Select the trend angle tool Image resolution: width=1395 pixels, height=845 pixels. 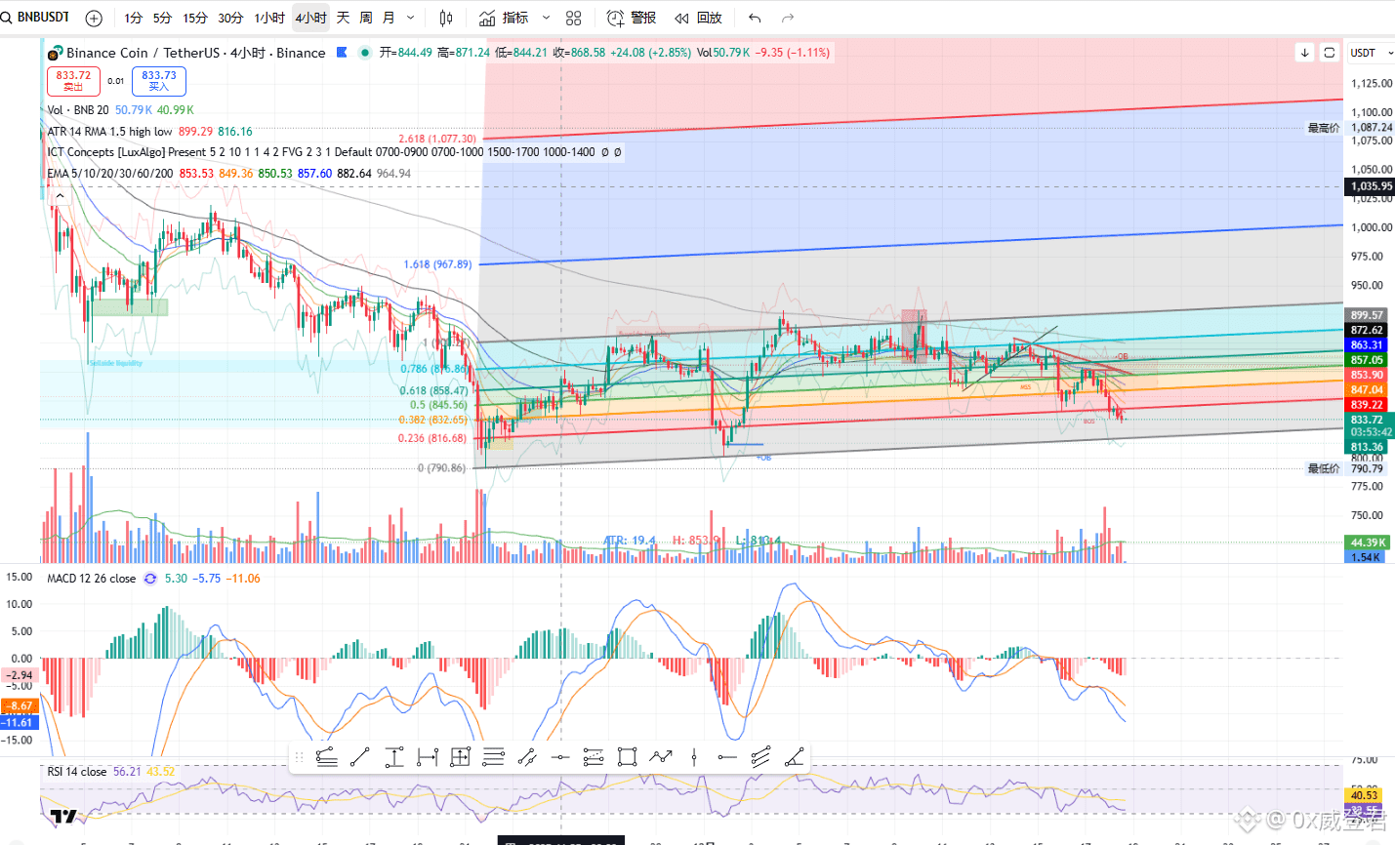(x=795, y=756)
